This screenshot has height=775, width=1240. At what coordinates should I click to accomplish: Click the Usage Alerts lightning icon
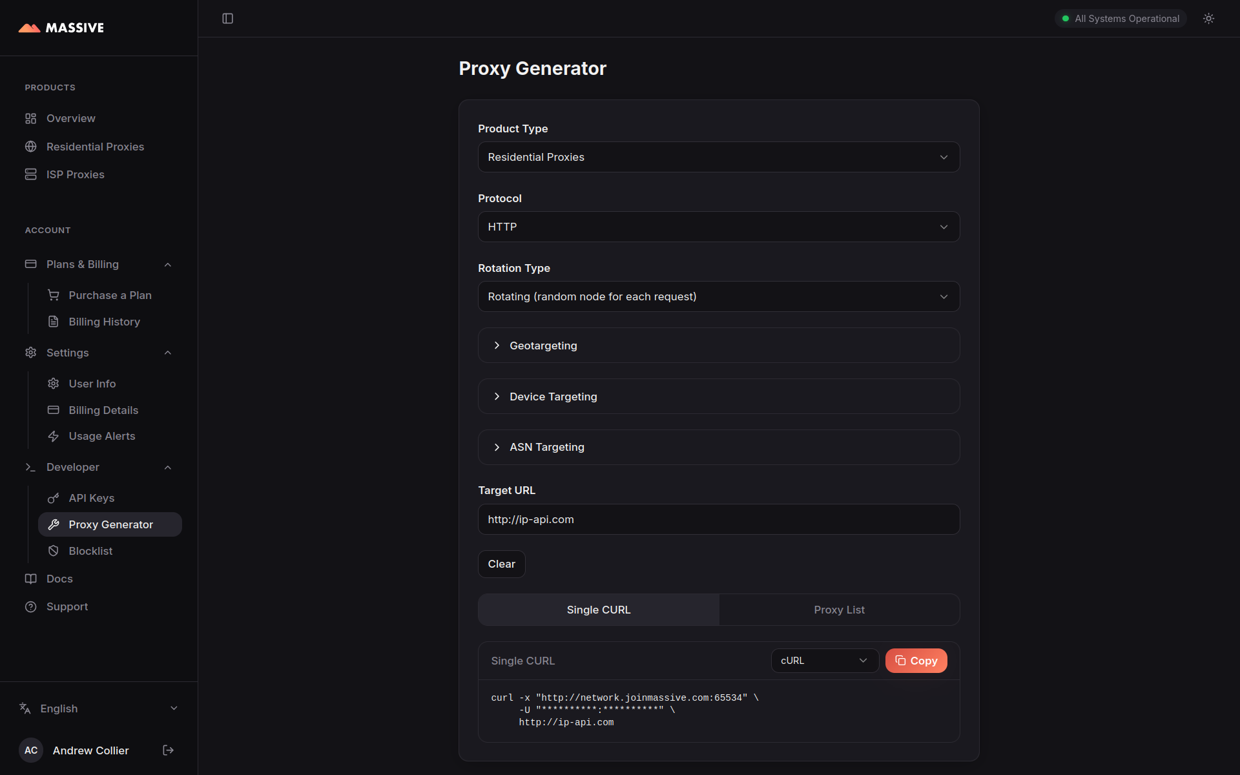[x=54, y=437]
